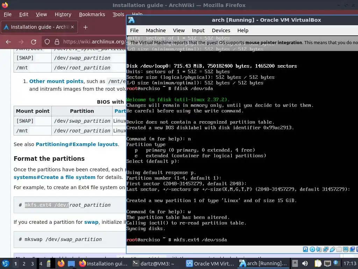
Task: Click the audio icon in VirtualBox status bar
Action: click(319, 249)
